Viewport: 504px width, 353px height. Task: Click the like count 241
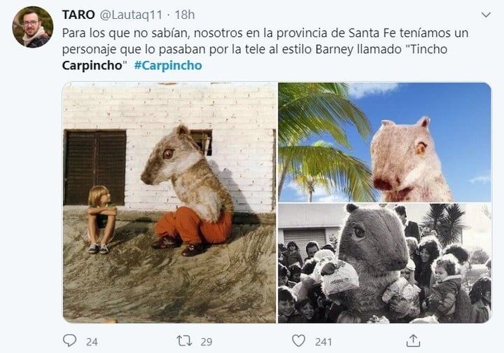pos(323,342)
